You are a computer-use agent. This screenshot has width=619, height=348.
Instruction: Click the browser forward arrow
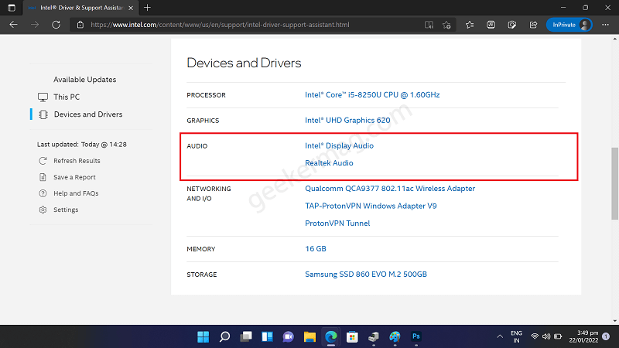click(35, 25)
